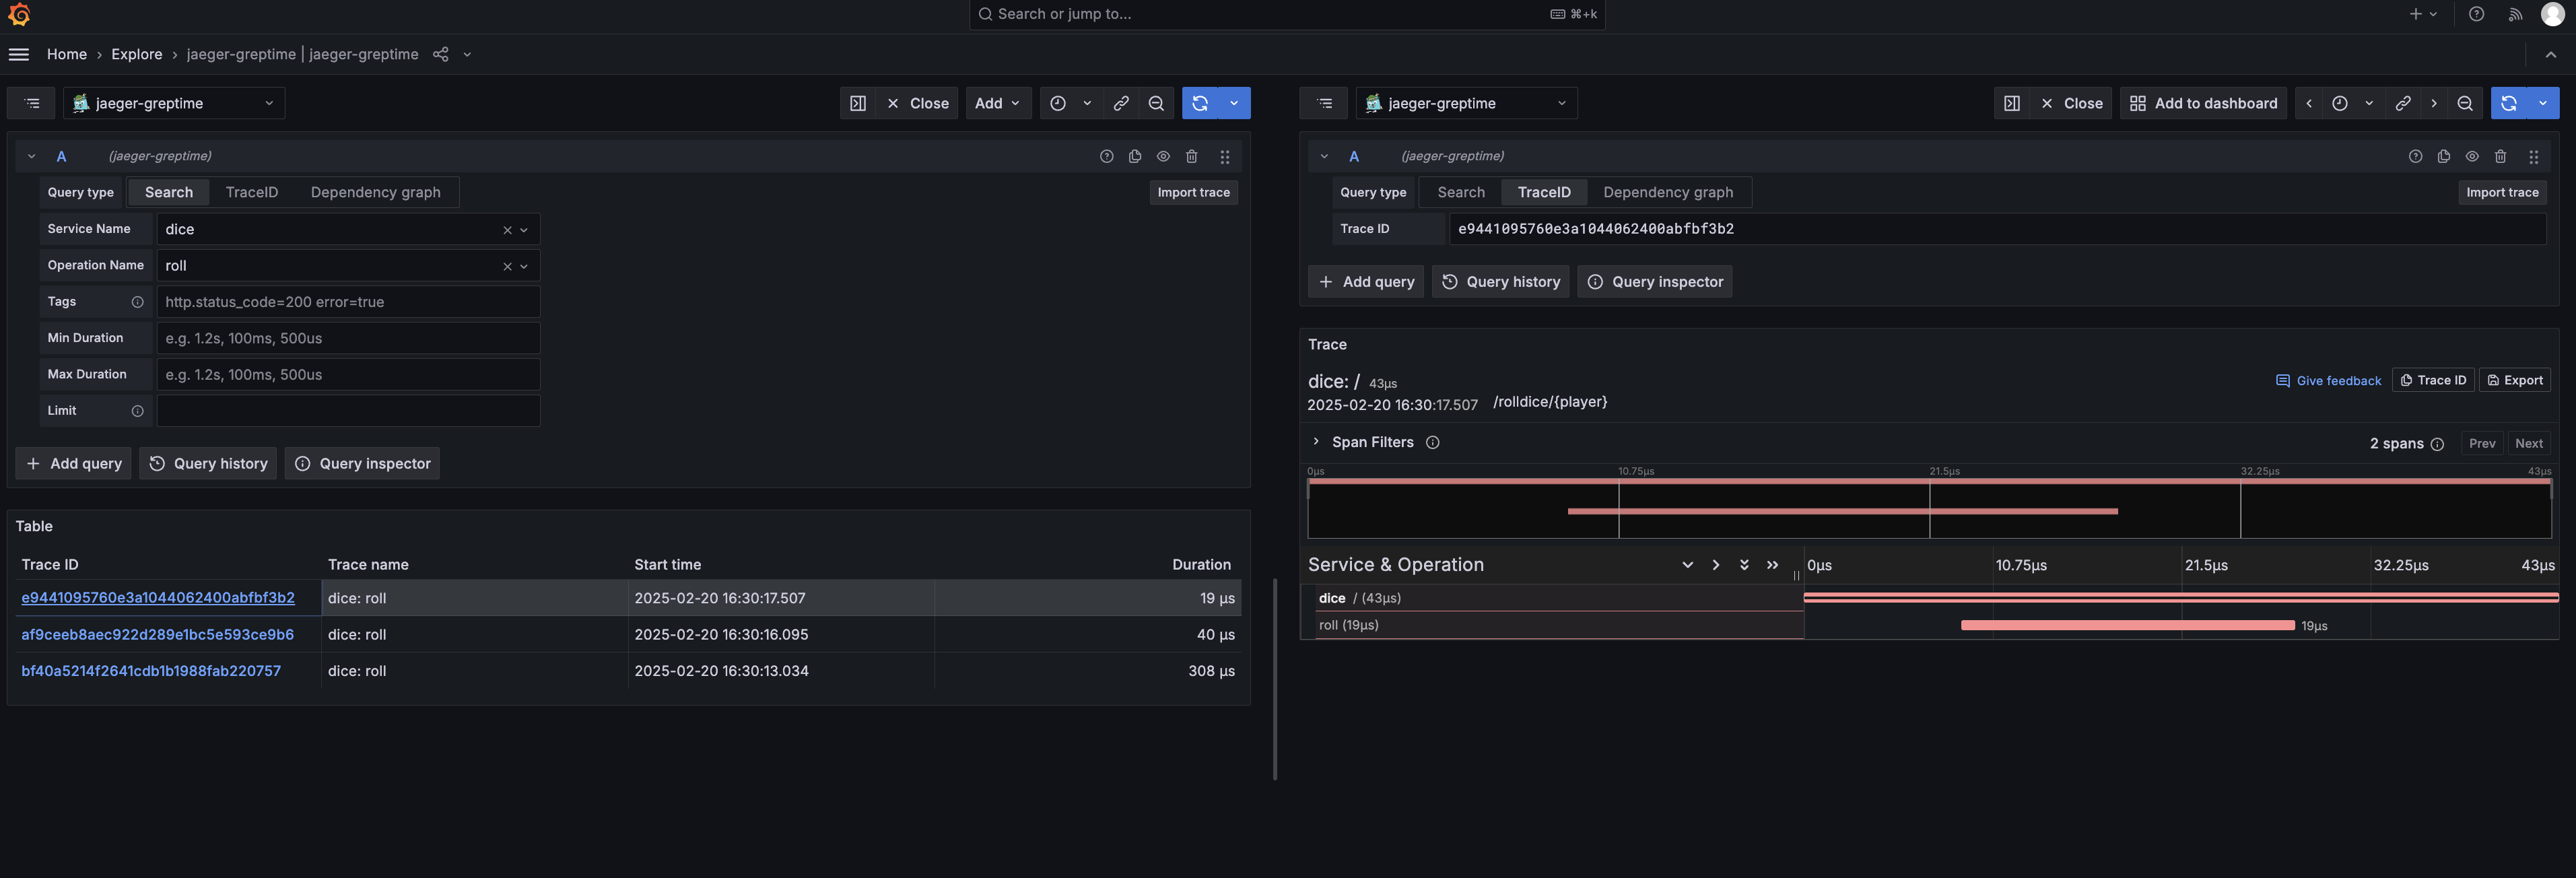Image resolution: width=2576 pixels, height=878 pixels.
Task: Click the Add to dashboard button
Action: click(x=2202, y=103)
